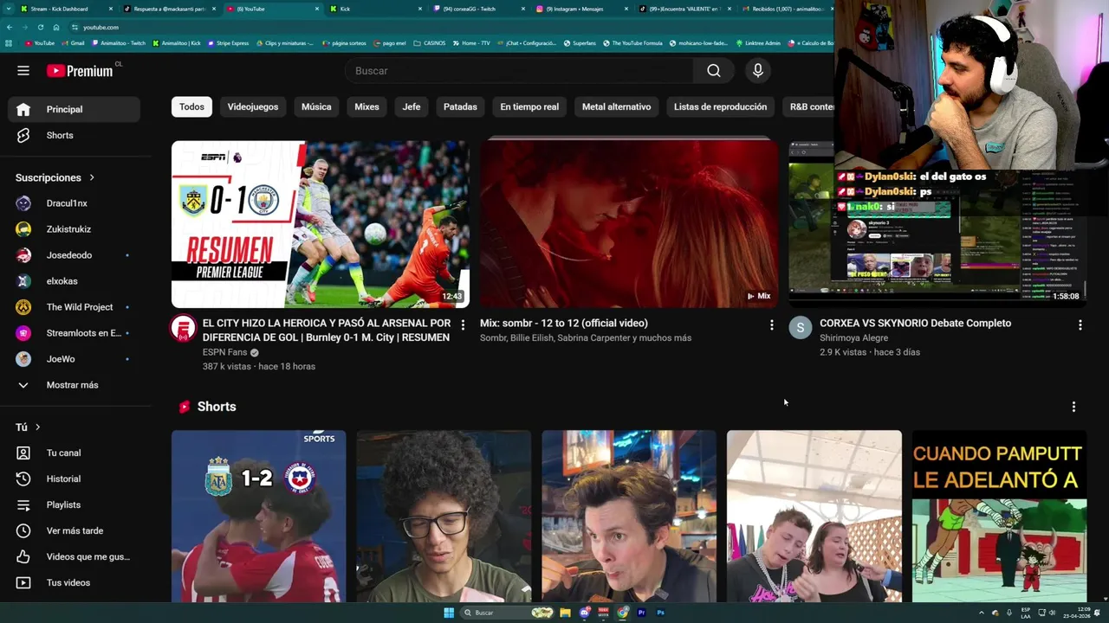The image size is (1109, 623).
Task: Open Tu canal from sidebar
Action: tap(74, 453)
